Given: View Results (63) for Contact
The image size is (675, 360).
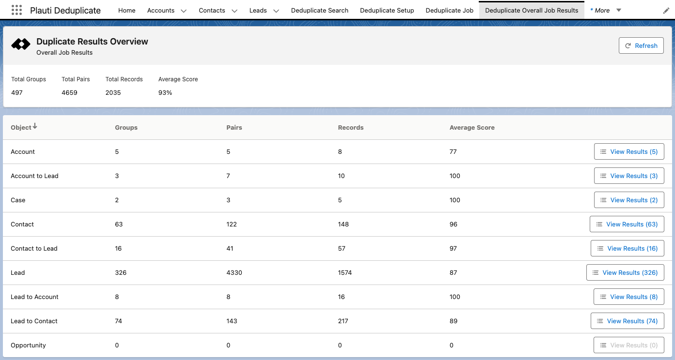Looking at the screenshot, I should pos(627,224).
